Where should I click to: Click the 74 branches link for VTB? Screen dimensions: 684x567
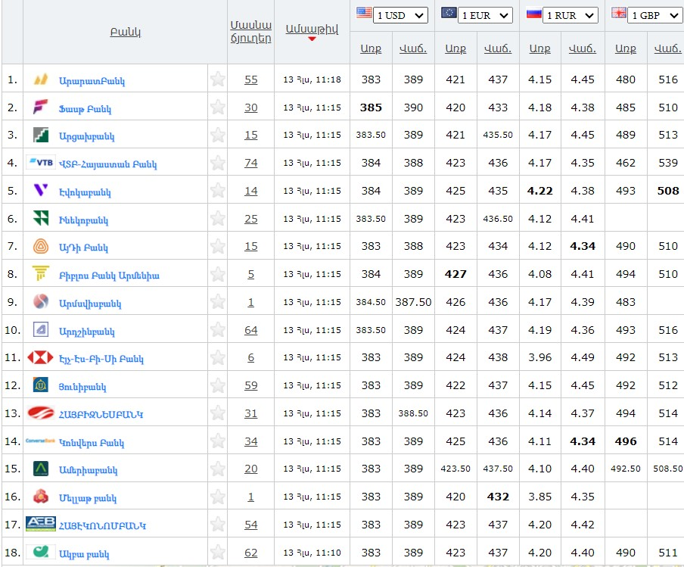[250, 163]
